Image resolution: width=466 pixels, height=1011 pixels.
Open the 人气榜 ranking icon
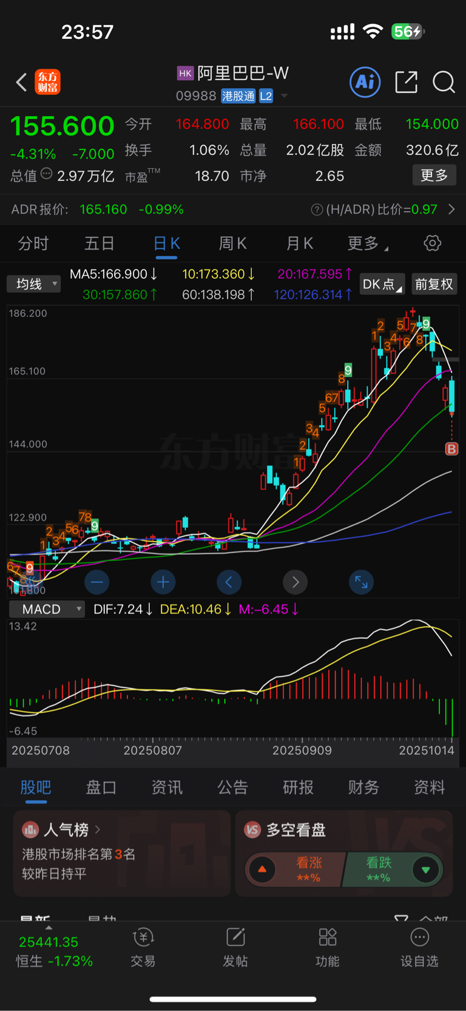(30, 829)
